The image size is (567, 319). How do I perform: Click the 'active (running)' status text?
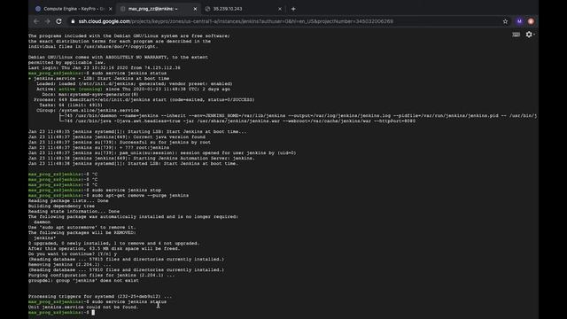tap(81, 89)
